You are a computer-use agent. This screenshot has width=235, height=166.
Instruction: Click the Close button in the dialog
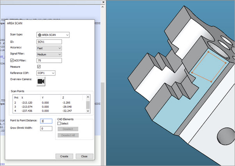(84, 156)
